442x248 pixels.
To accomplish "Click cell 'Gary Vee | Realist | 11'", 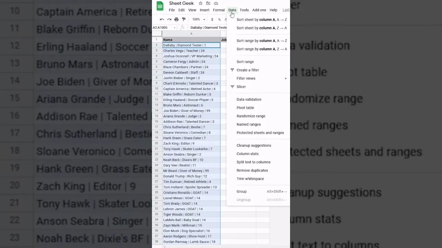I will pyautogui.click(x=191, y=165).
